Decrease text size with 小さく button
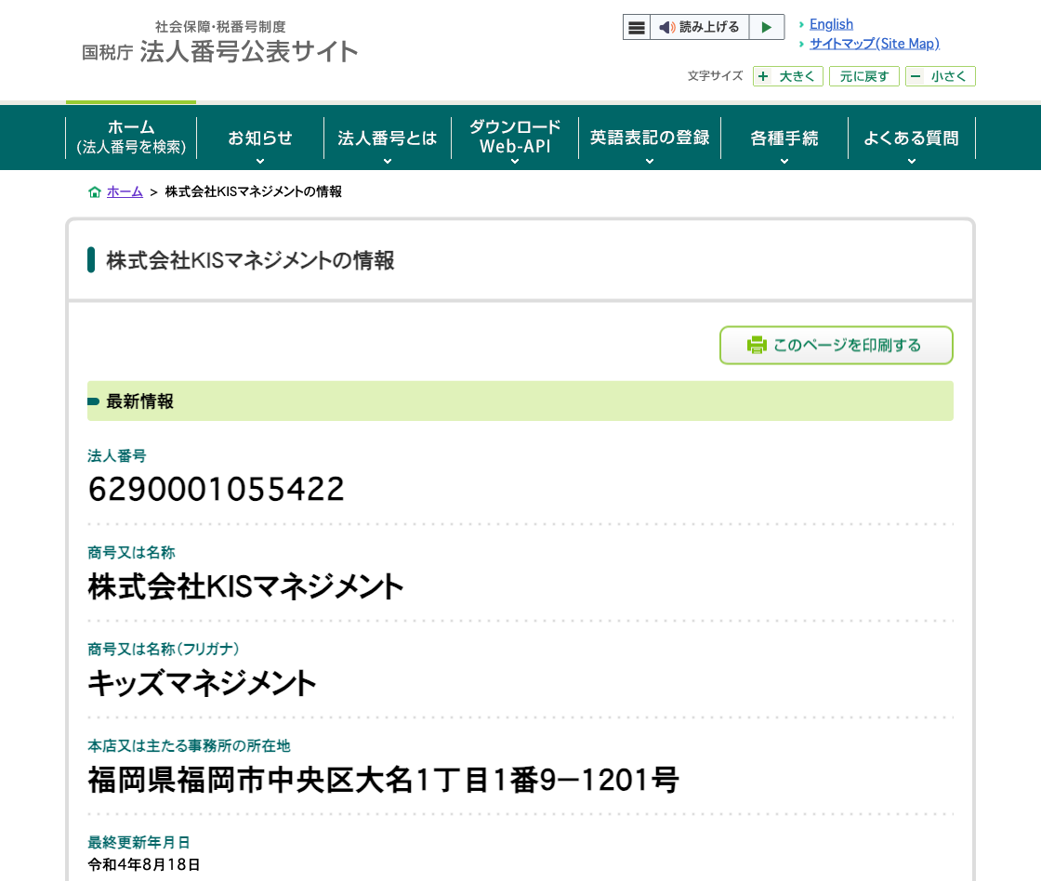1041x881 pixels. coord(940,76)
